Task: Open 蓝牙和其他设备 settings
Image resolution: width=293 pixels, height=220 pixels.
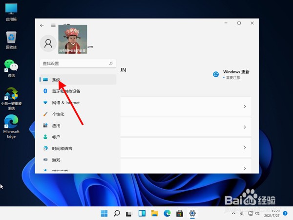Action: coord(78,91)
